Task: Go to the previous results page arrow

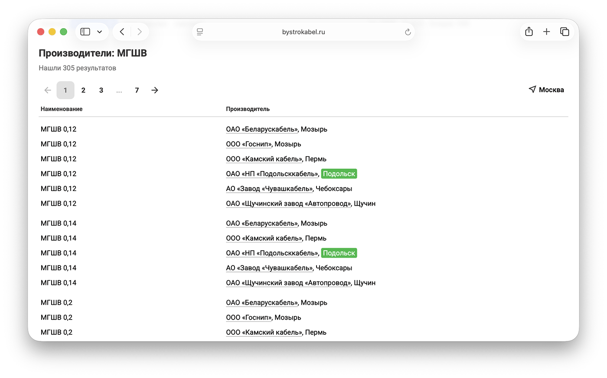Action: pos(48,90)
